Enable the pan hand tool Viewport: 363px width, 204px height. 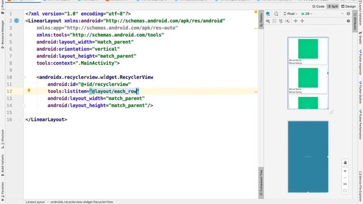345,163
